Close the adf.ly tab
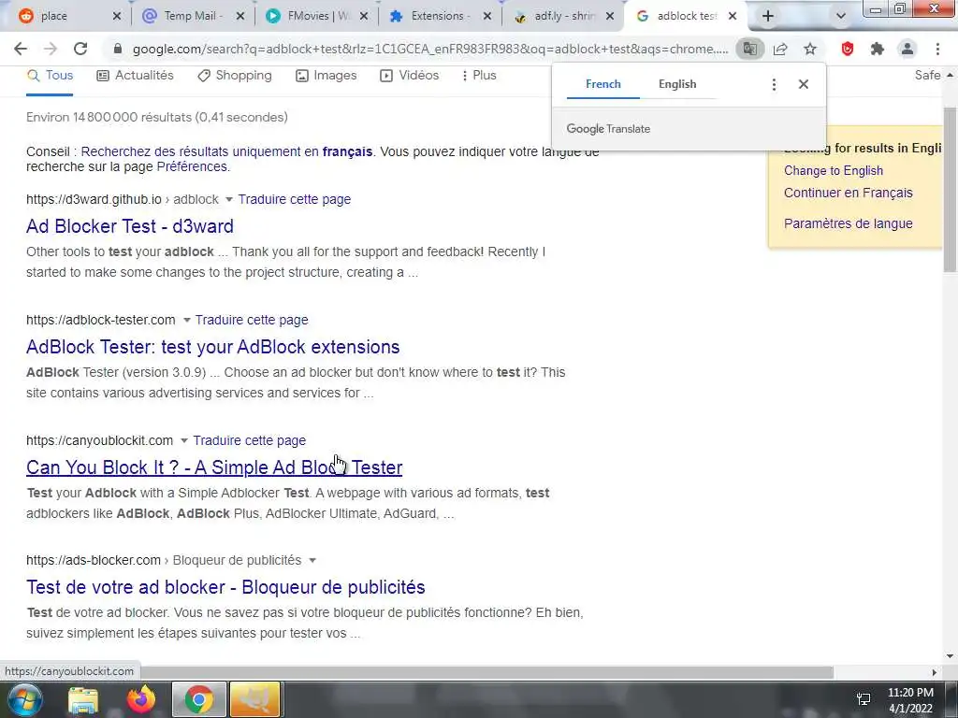Screen dimensions: 958x718 click(610, 16)
